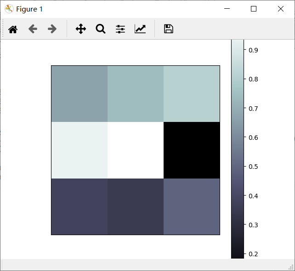The width and height of the screenshot is (295, 271).
Task: Go back to the previous view
Action: point(33,29)
